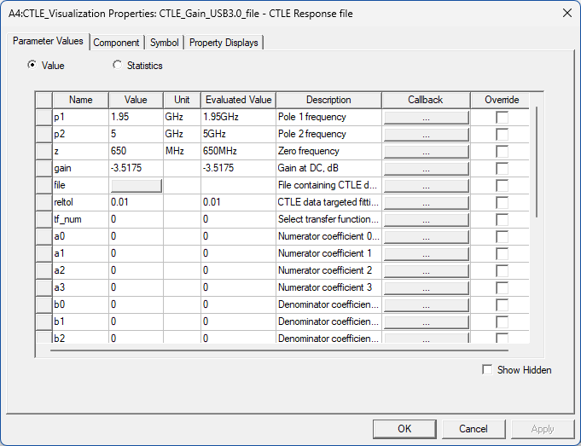
Task: Edit the gain value -3.5175
Action: tap(136, 168)
